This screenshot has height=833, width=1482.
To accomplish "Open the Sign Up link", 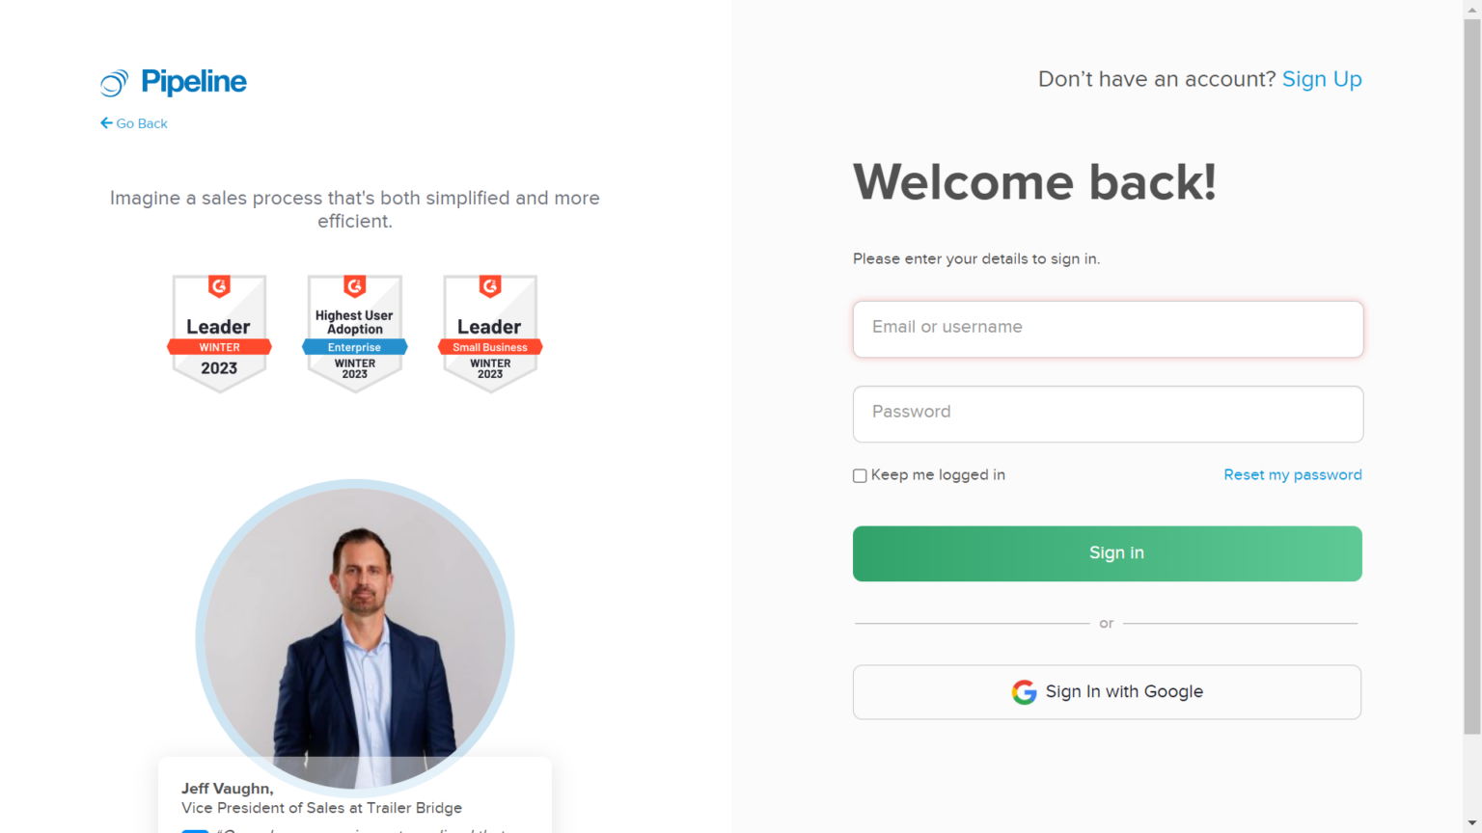I will (1322, 79).
